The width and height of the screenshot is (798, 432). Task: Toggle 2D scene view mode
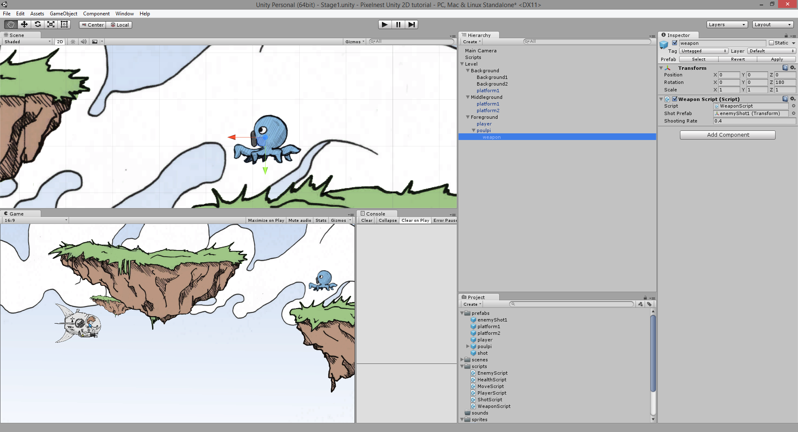(x=60, y=42)
